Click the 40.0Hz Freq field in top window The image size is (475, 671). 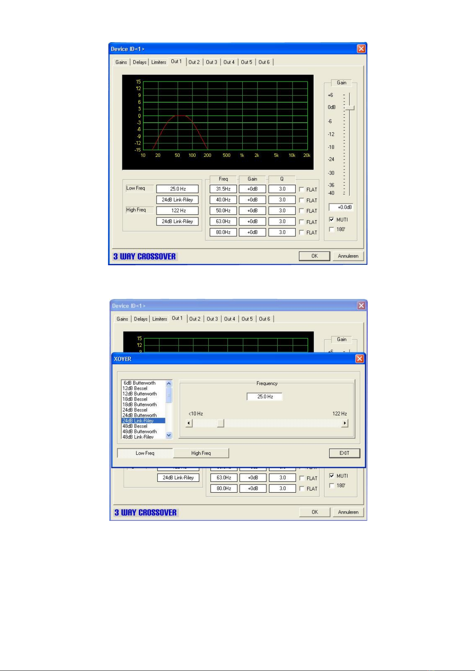pyautogui.click(x=223, y=200)
